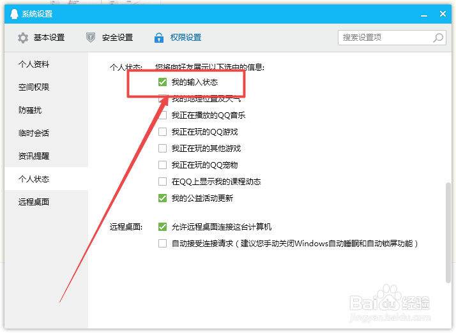Click the shield icon for 安全设置
Screen dimensions: 456x333
point(91,38)
